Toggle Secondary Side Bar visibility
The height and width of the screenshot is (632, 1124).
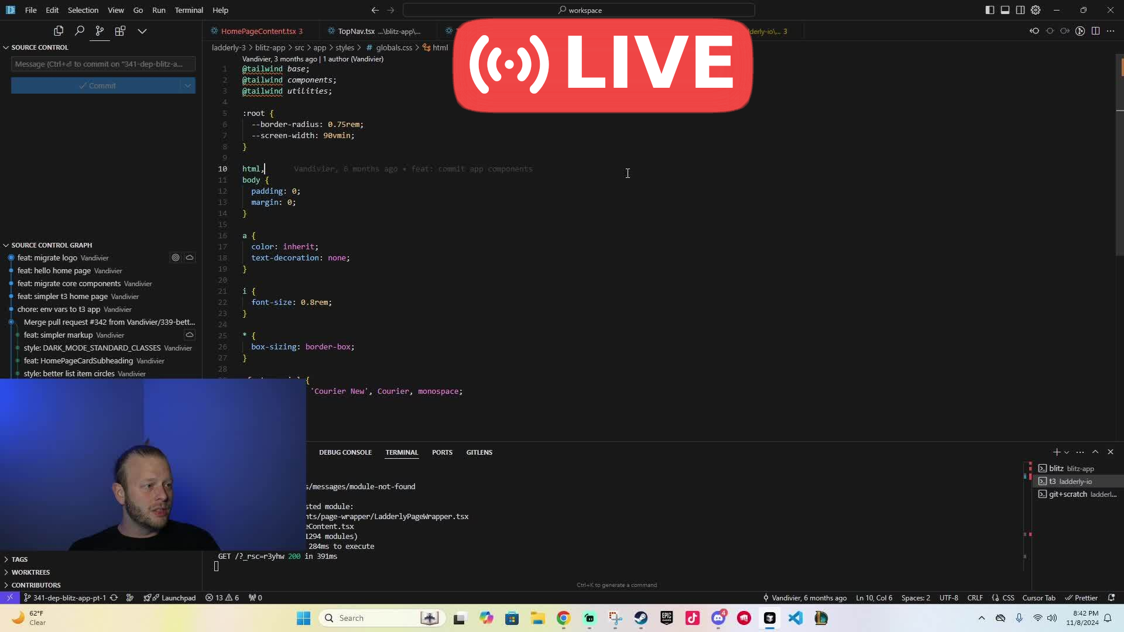tap(1020, 10)
